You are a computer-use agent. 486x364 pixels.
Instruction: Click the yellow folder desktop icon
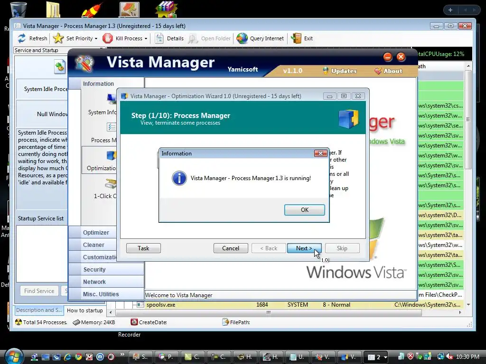click(x=53, y=9)
